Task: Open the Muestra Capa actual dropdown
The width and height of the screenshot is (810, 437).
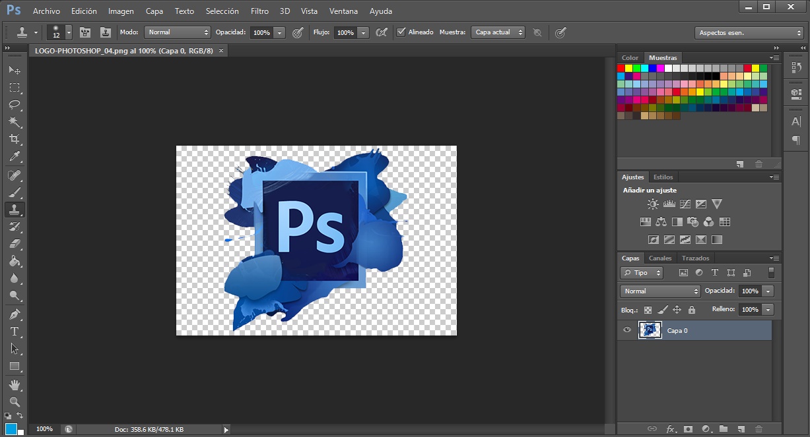Action: (x=498, y=32)
